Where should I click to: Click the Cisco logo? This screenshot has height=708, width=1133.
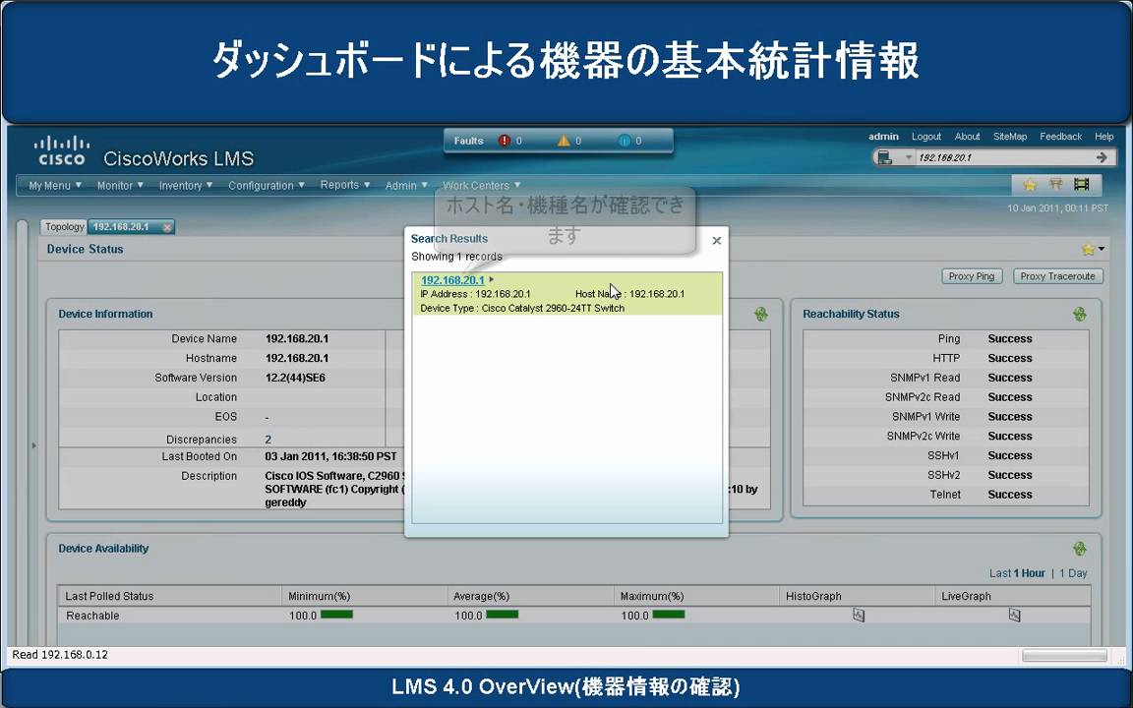(61, 150)
